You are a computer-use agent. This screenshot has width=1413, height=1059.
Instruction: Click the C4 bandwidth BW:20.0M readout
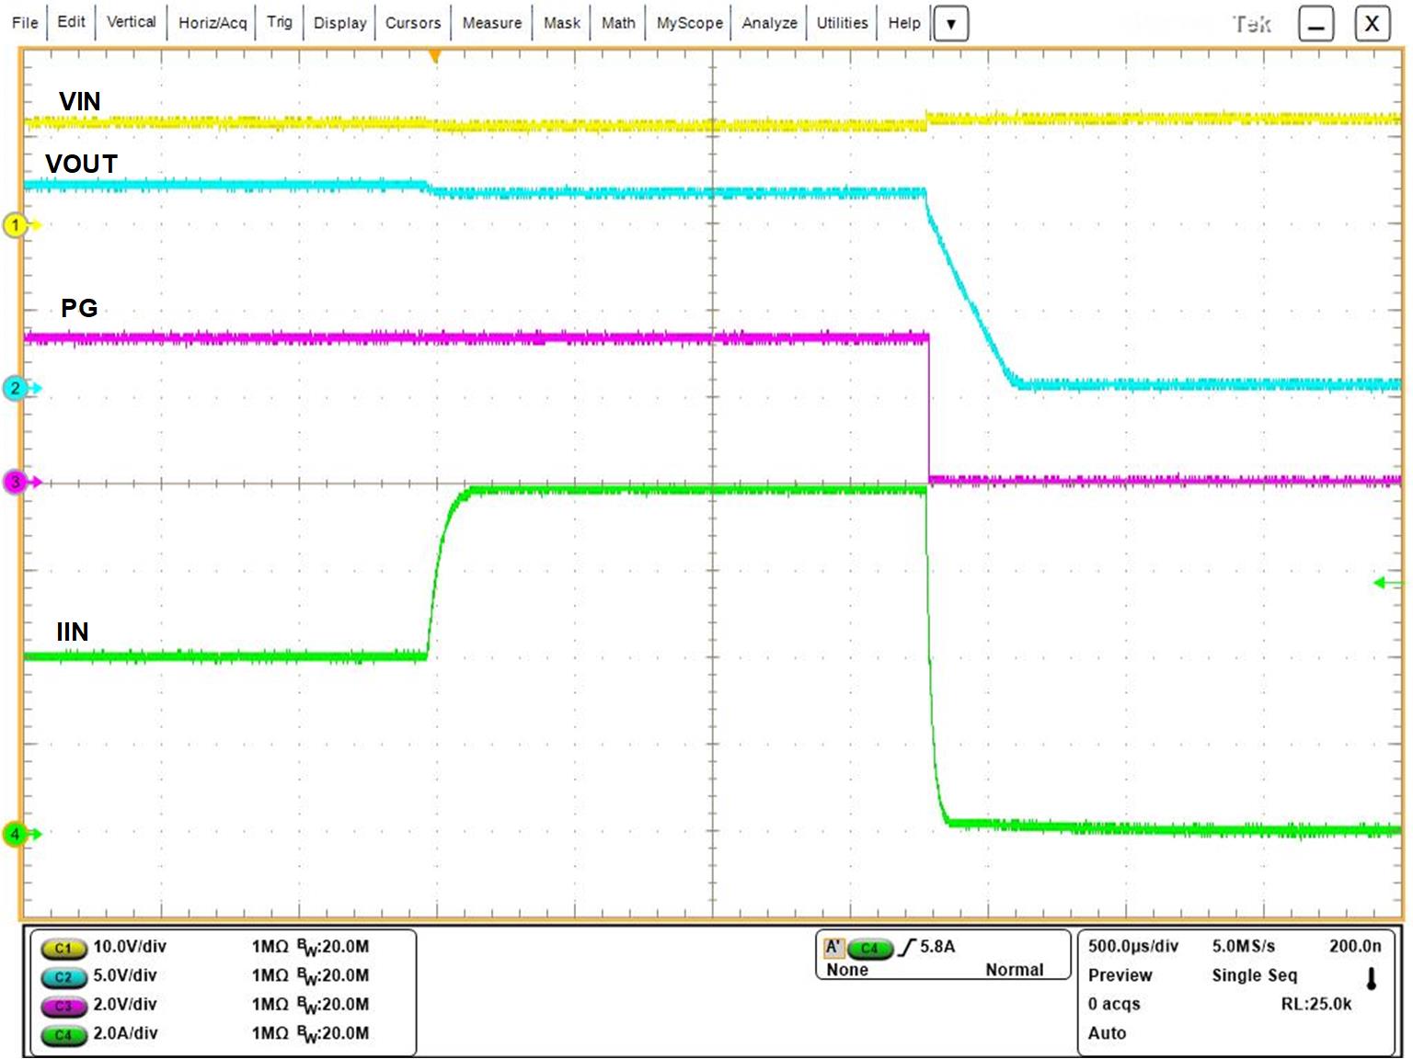coord(333,1034)
